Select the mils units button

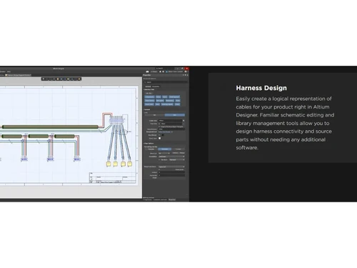pos(175,115)
